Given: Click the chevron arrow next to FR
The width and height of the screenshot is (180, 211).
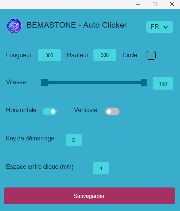Looking at the screenshot, I should coord(165,27).
